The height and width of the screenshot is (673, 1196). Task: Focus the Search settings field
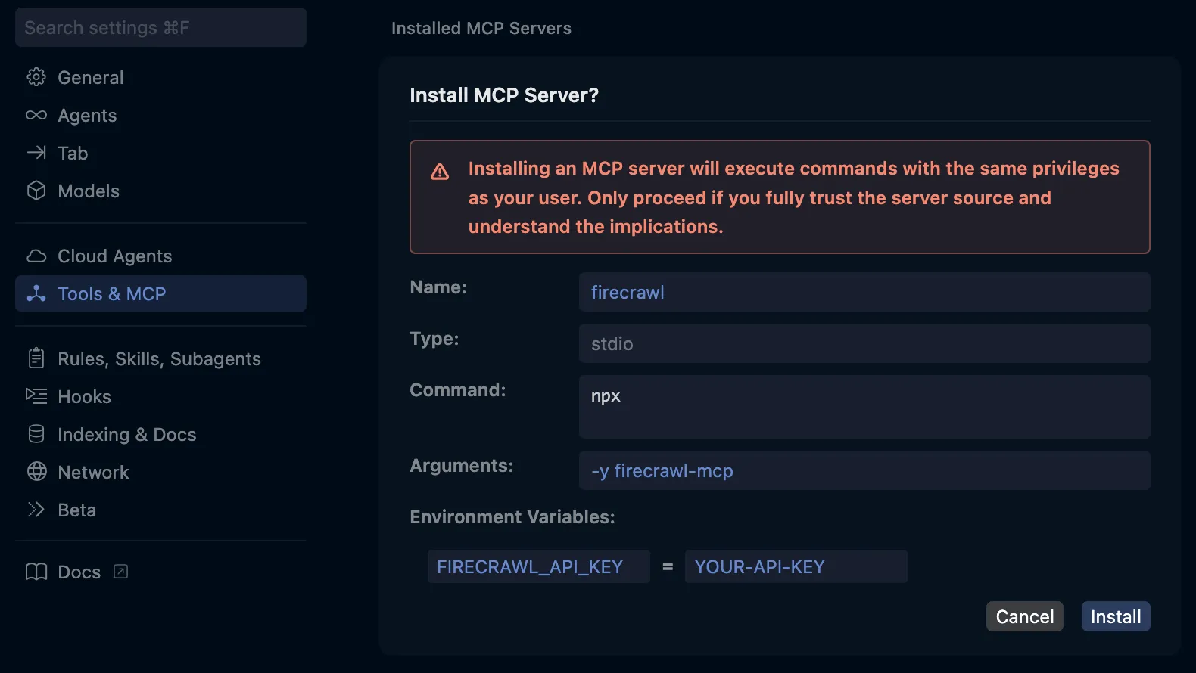[x=160, y=28]
